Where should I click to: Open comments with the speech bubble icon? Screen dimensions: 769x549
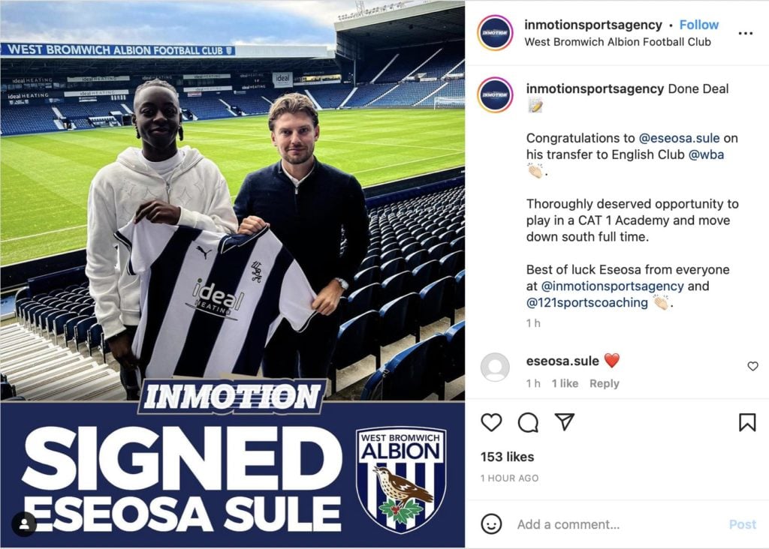[528, 422]
